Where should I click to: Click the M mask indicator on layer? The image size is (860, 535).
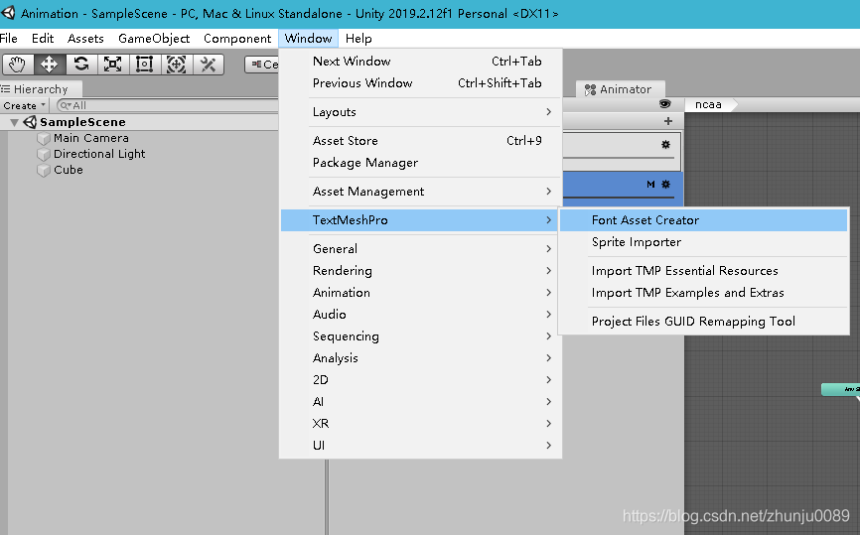(x=650, y=185)
